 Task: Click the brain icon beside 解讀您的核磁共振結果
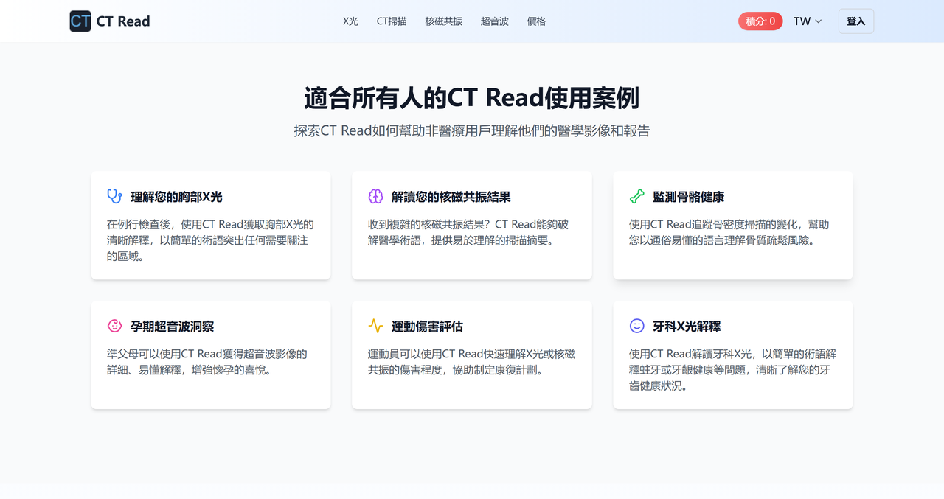(x=375, y=197)
